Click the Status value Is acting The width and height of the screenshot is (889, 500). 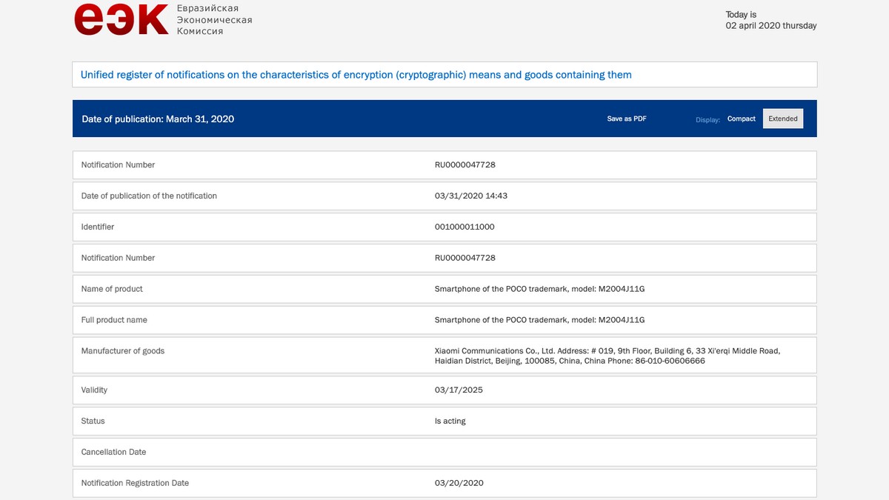[452, 421]
